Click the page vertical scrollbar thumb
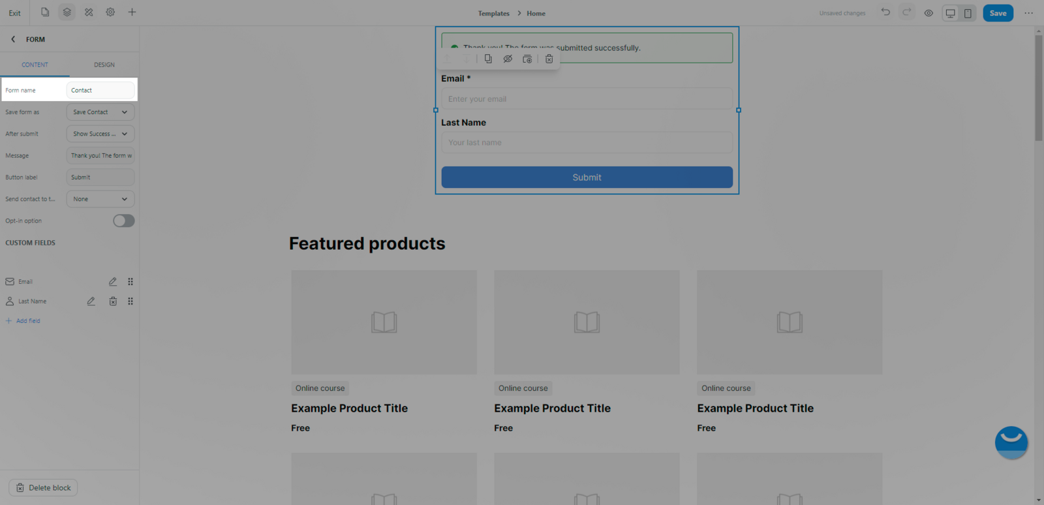The image size is (1044, 505). pos(1038,88)
